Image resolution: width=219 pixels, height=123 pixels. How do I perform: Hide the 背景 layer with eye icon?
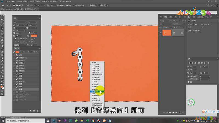[160, 33]
